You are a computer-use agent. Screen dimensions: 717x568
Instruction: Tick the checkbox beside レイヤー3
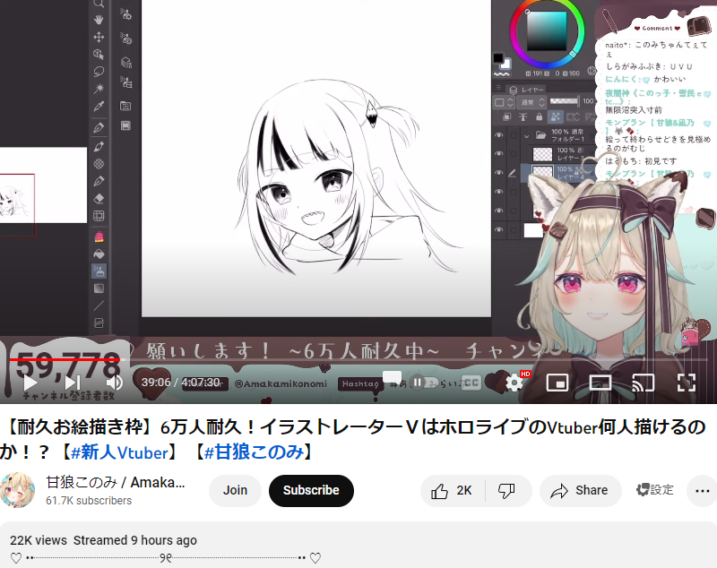tap(514, 154)
